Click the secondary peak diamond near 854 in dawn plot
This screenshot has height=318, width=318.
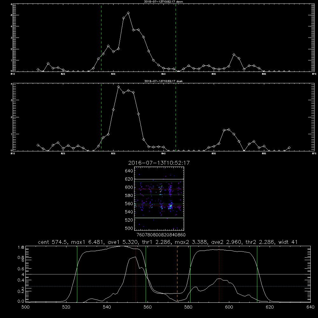click(234, 55)
